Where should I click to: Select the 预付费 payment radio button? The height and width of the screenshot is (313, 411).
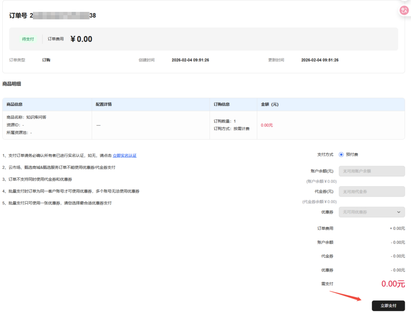coord(341,155)
